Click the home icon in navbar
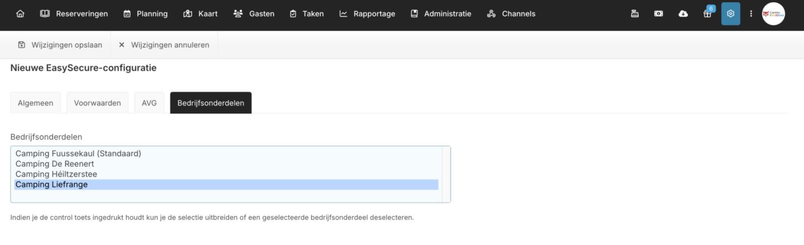 tap(21, 14)
